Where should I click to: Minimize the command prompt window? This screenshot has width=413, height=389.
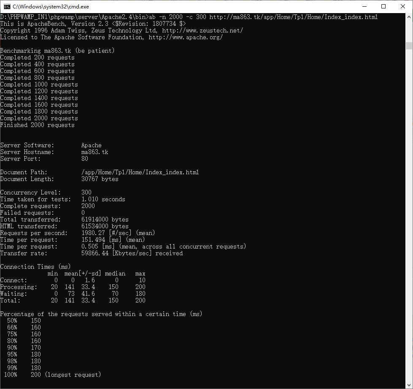[364, 6]
